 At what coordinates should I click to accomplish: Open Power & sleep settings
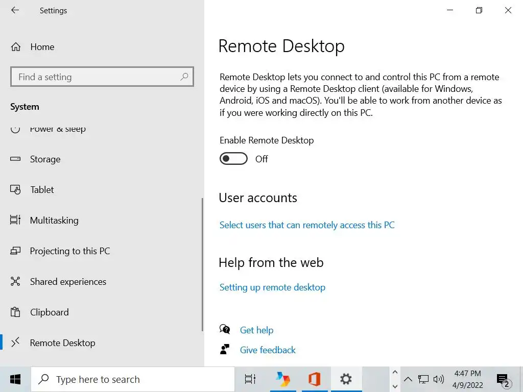[x=58, y=129]
